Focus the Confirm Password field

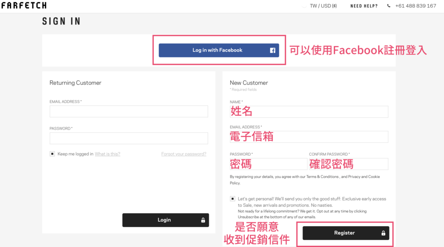pos(349,164)
